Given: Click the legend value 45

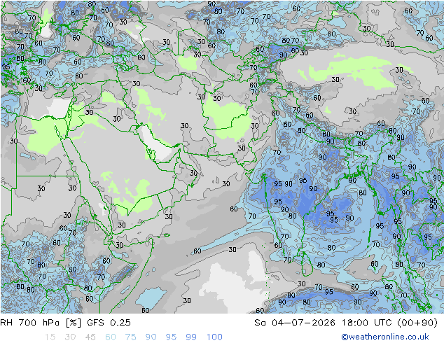Looking at the screenshot, I should pyautogui.click(x=90, y=337).
